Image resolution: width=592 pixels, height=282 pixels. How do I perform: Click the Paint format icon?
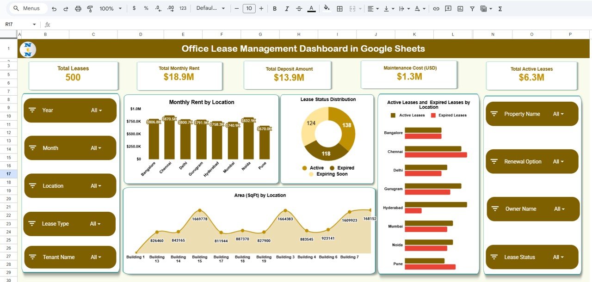click(90, 9)
